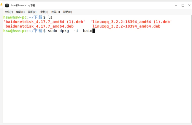Open the 视图(V) menu
This screenshot has height=125, width=192.
click(x=32, y=12)
